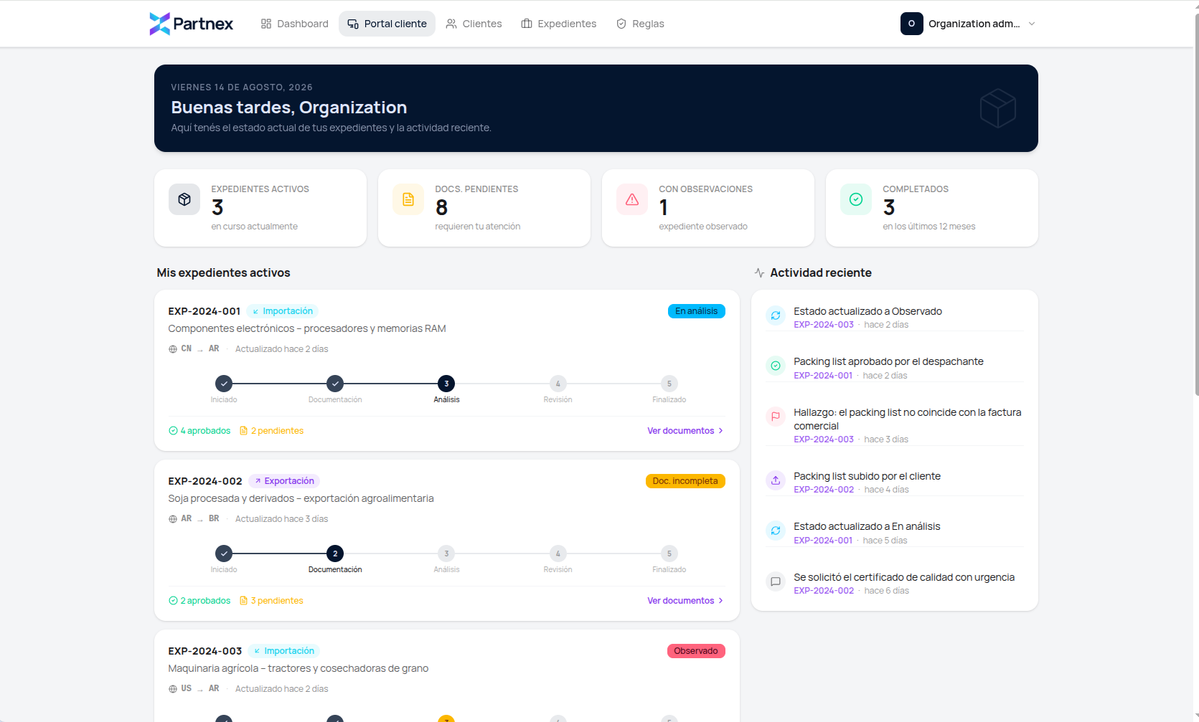The height and width of the screenshot is (722, 1199).
Task: Click the Partnex logo
Action: pyautogui.click(x=191, y=24)
